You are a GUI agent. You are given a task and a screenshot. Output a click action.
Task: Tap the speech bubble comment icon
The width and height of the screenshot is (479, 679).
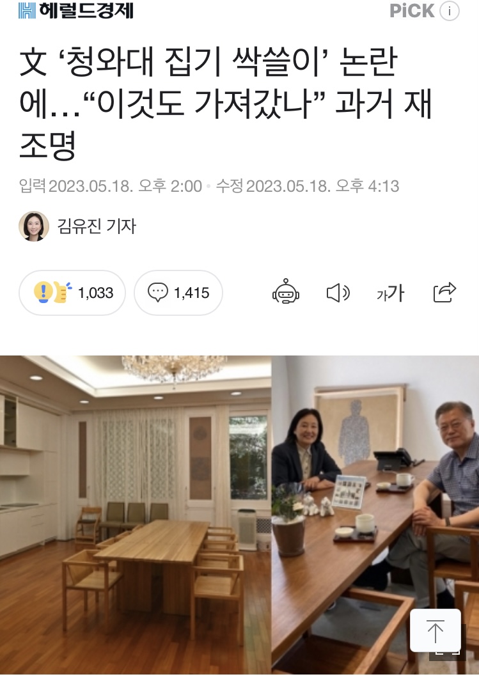pyautogui.click(x=158, y=292)
